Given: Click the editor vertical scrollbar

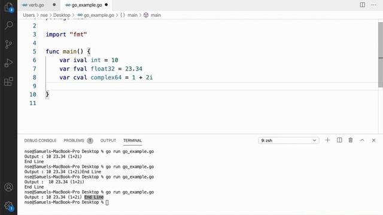Looking at the screenshot, I should tap(381, 54).
